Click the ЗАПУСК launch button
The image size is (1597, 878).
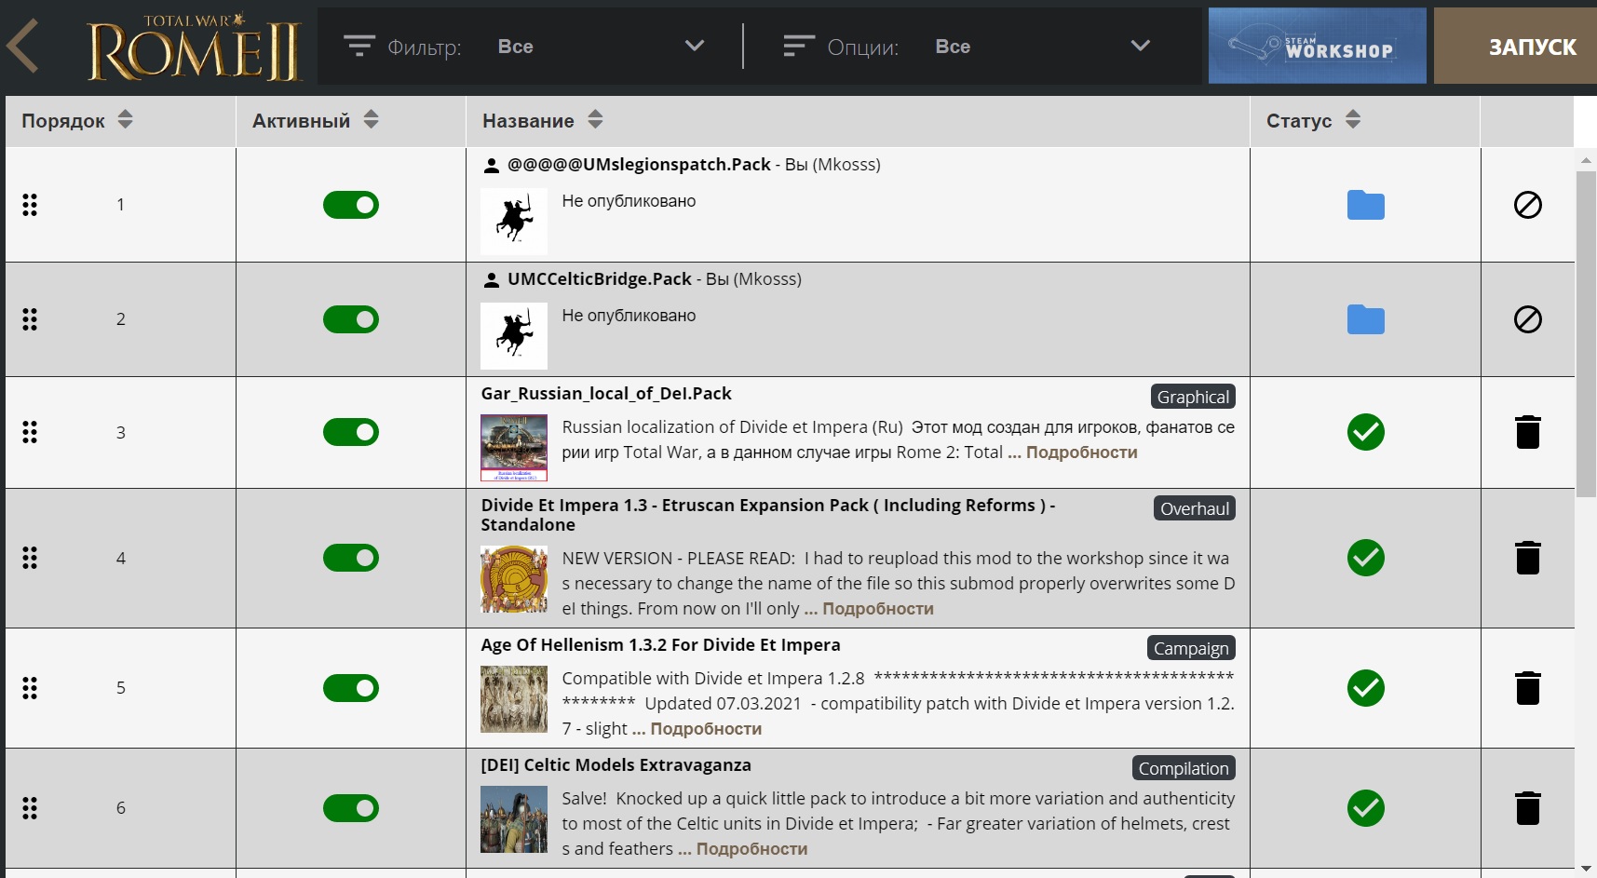pos(1515,46)
